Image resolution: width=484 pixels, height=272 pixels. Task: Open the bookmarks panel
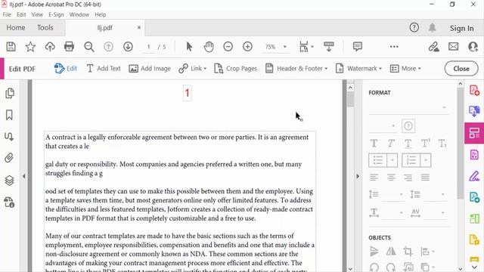9,115
